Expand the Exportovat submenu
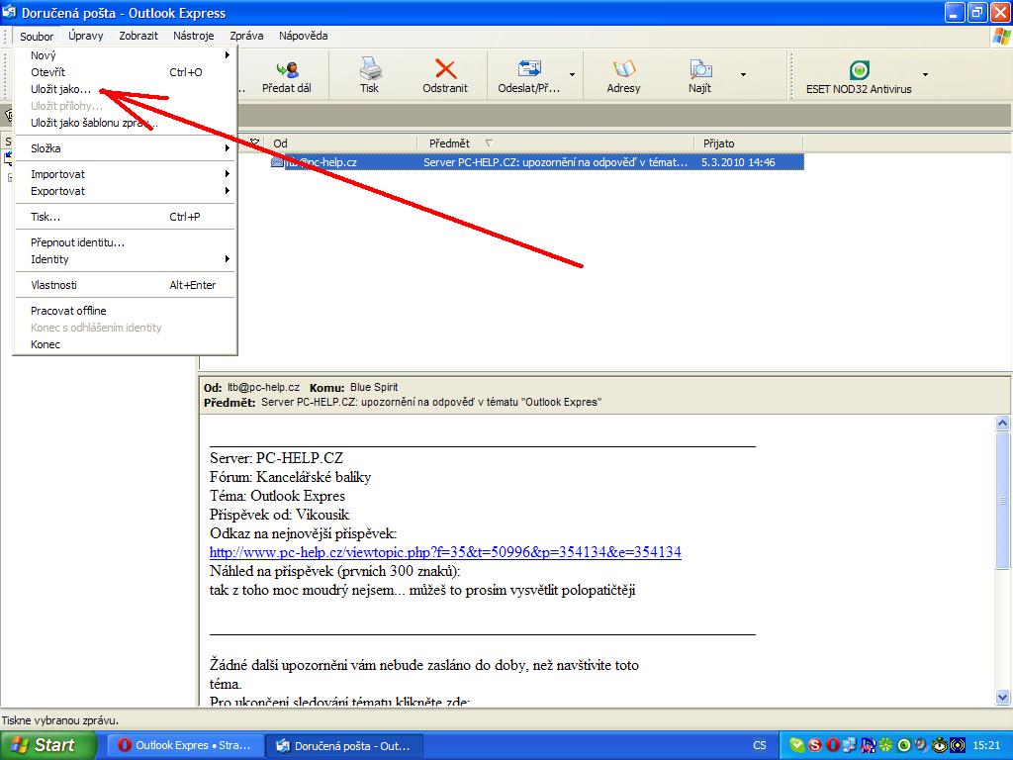1013x760 pixels. coord(126,191)
